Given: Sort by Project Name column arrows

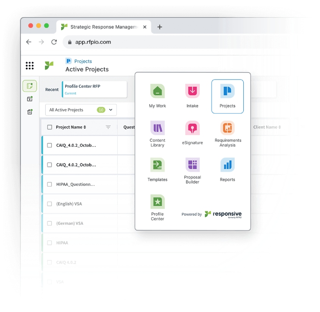Looking at the screenshot, I should (85, 127).
